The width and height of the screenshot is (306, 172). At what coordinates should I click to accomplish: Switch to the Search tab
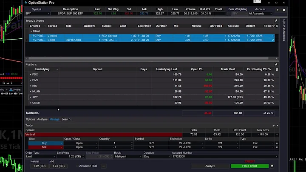point(66,119)
